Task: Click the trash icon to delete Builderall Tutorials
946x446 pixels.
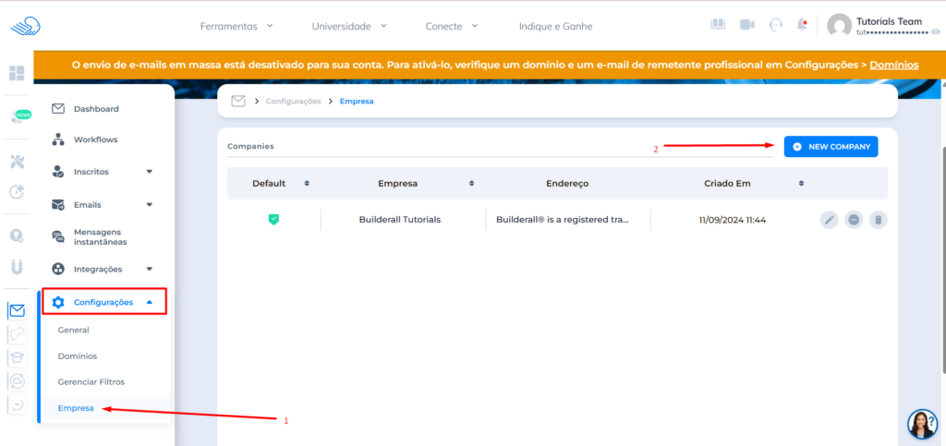Action: (x=878, y=220)
